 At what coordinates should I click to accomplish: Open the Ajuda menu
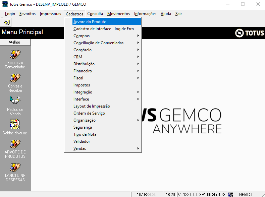(166, 14)
